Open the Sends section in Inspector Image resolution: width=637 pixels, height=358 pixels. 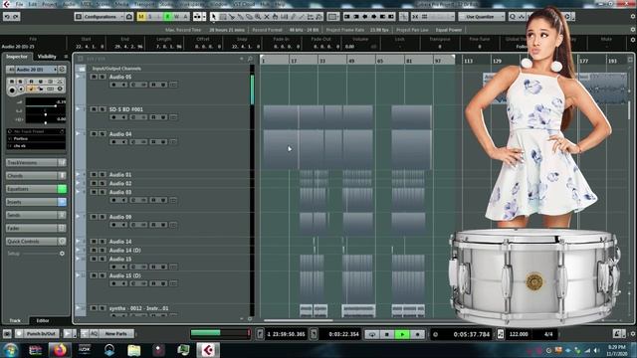[32, 215]
